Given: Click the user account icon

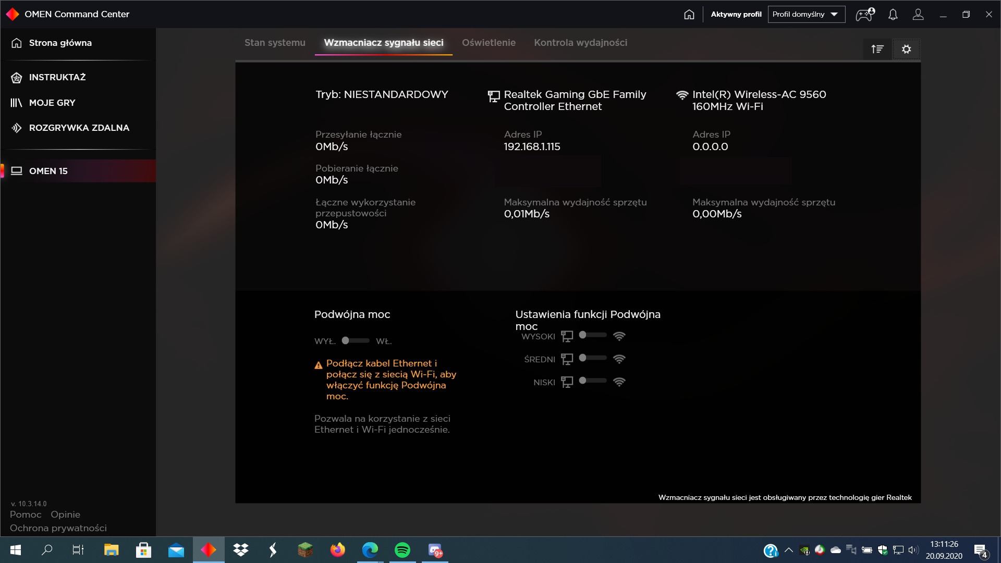Looking at the screenshot, I should (918, 15).
